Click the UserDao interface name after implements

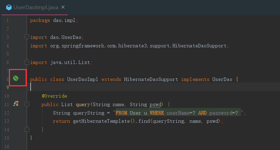[222, 79]
